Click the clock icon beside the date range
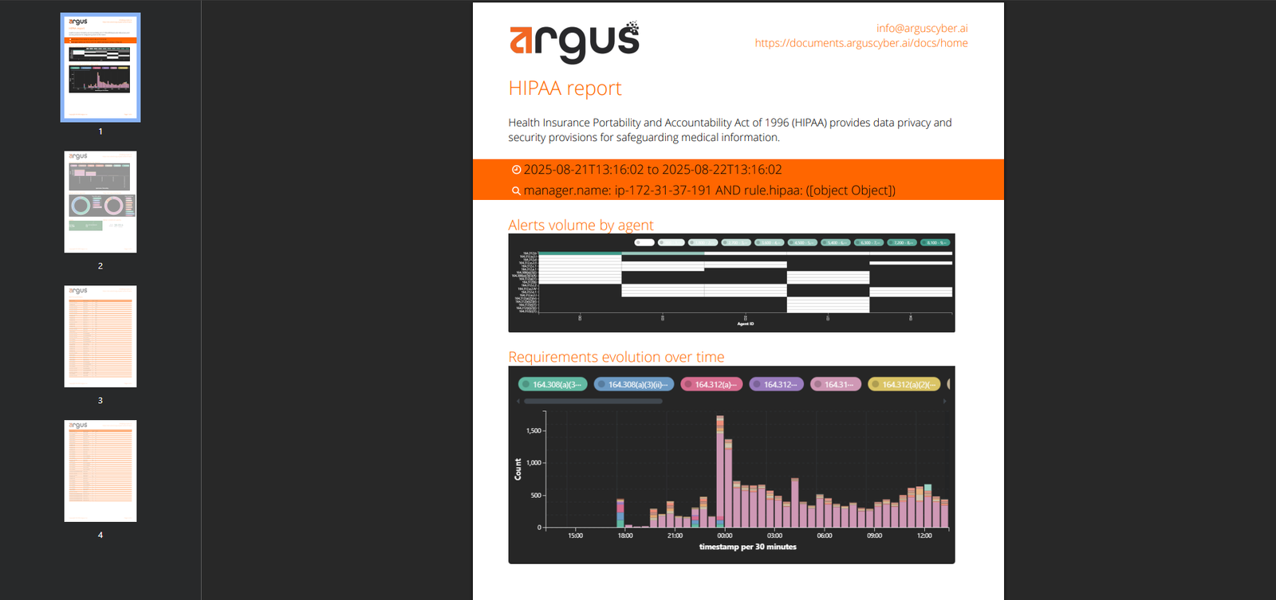1276x600 pixels. coord(516,170)
